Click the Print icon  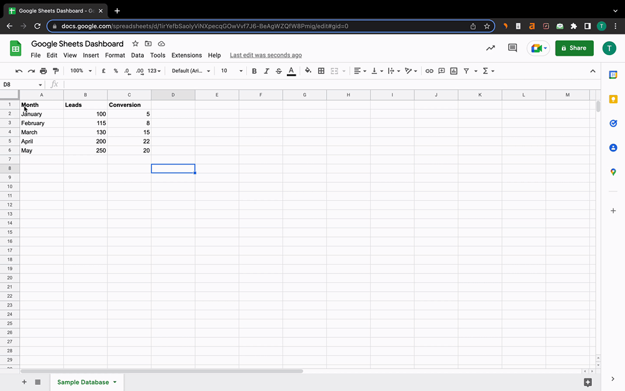[44, 71]
